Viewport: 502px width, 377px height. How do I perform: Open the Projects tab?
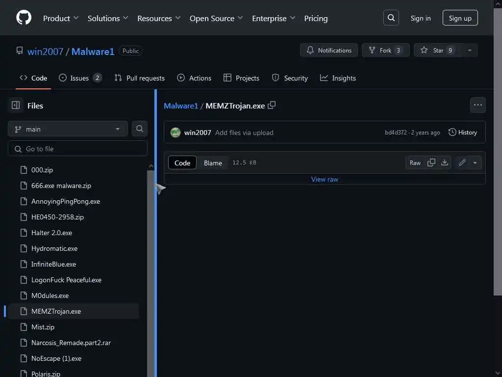[x=241, y=78]
